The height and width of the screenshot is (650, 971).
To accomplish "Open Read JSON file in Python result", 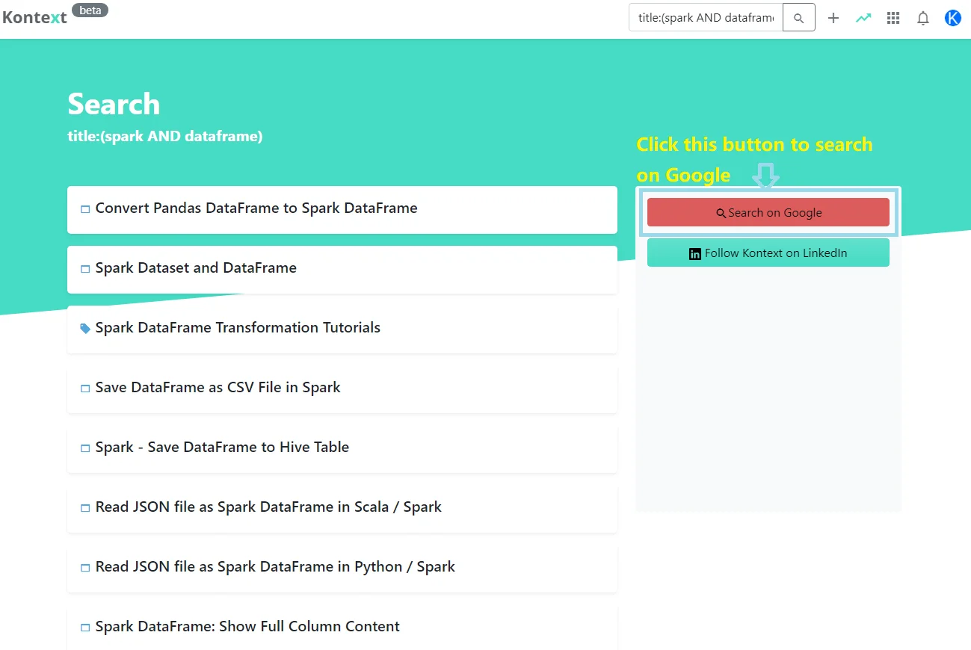I will click(x=275, y=567).
